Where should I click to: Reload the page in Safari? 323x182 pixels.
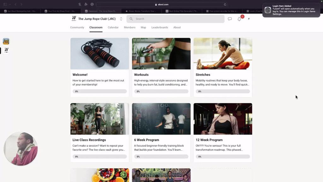tap(225, 4)
